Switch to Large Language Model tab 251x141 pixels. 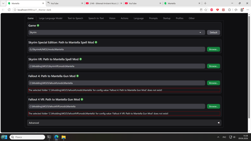point(51,18)
